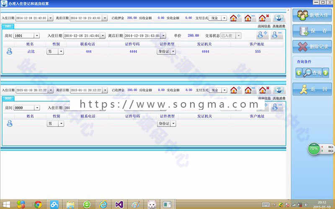Open Visual Studio from the taskbar

point(119,204)
